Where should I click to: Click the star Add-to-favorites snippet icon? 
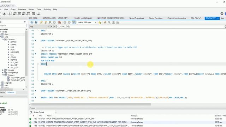click(x=100, y=22)
